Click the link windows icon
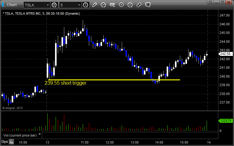The image size is (234, 146). coord(139,5)
